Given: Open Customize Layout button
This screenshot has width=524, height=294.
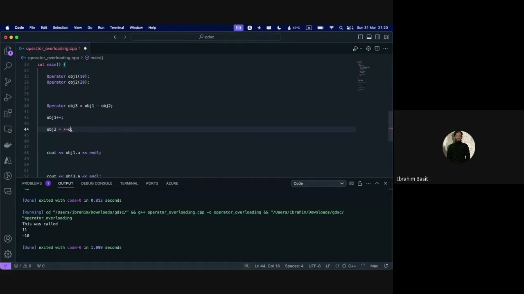Looking at the screenshot, I should click(x=386, y=37).
